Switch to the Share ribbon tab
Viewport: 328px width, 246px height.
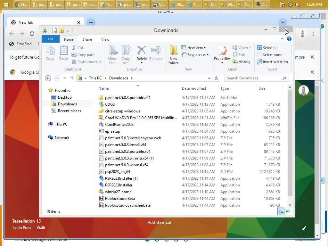click(87, 39)
